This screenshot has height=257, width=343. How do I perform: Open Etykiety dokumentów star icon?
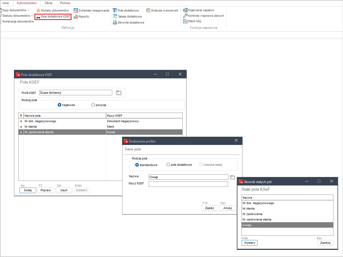pyautogui.click(x=38, y=10)
